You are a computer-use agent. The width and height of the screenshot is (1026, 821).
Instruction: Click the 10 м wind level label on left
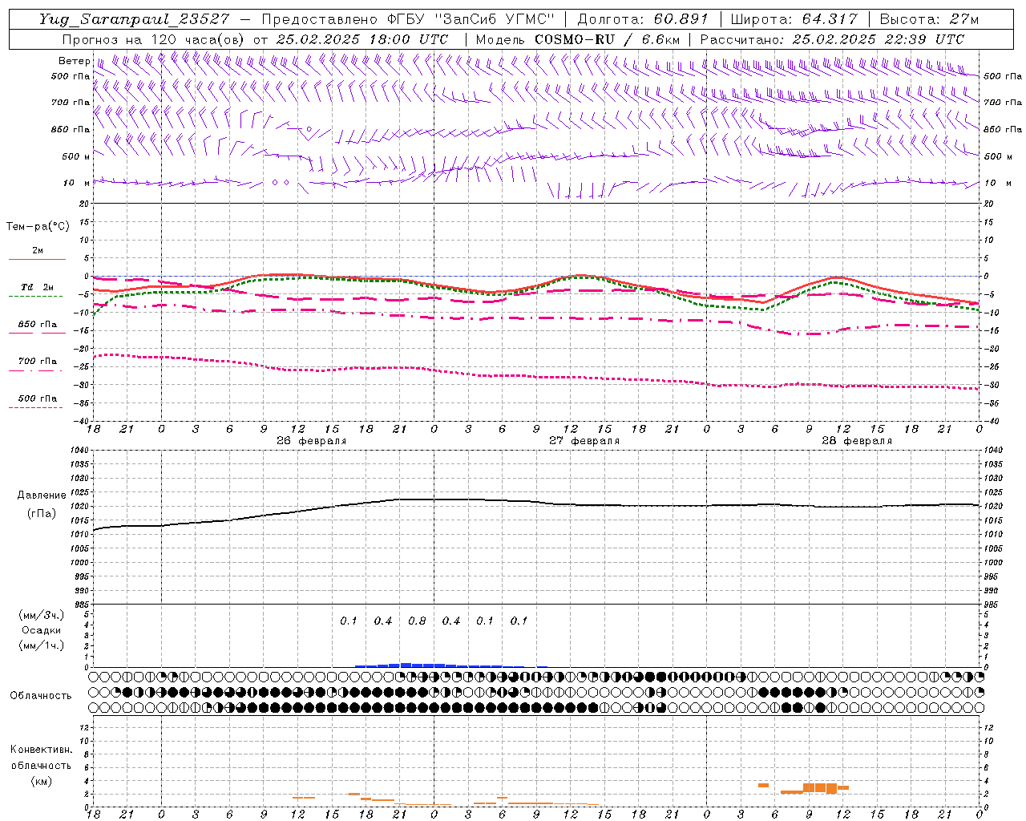click(76, 183)
